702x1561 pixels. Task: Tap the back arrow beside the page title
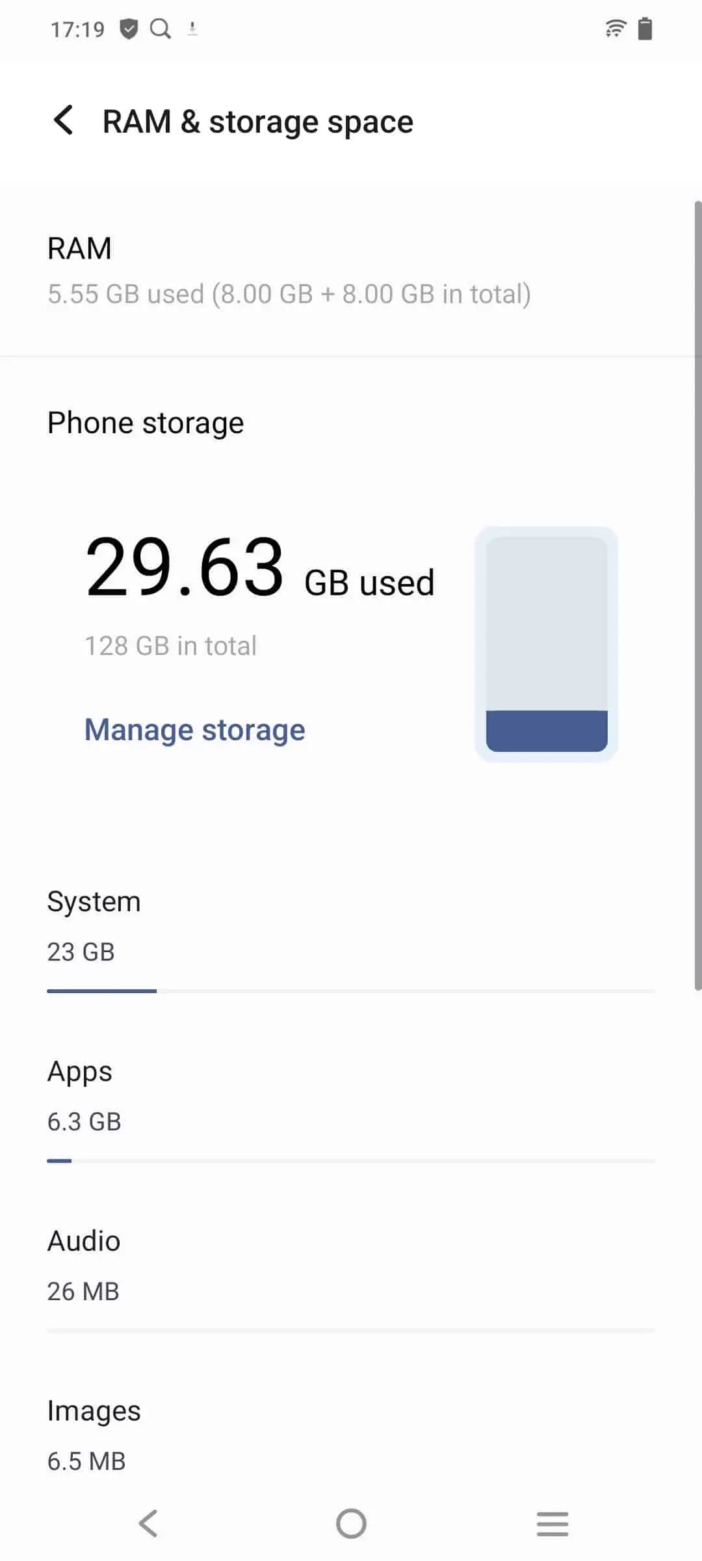pyautogui.click(x=64, y=121)
